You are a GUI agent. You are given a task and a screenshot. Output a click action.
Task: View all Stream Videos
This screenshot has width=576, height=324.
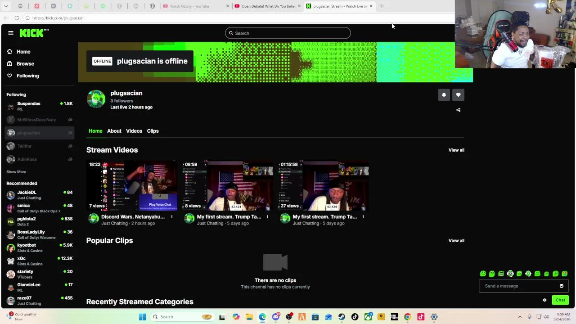(456, 150)
